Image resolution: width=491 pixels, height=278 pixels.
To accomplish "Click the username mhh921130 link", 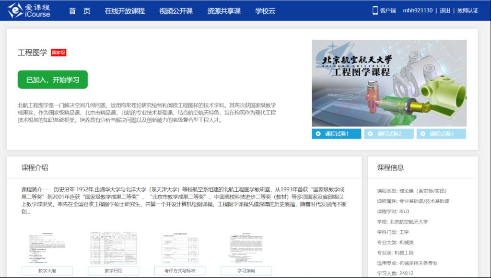I will [x=417, y=11].
